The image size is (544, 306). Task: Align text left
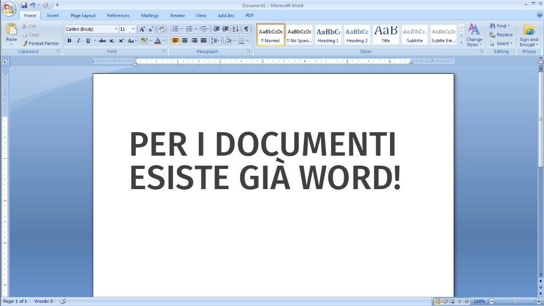pyautogui.click(x=175, y=41)
